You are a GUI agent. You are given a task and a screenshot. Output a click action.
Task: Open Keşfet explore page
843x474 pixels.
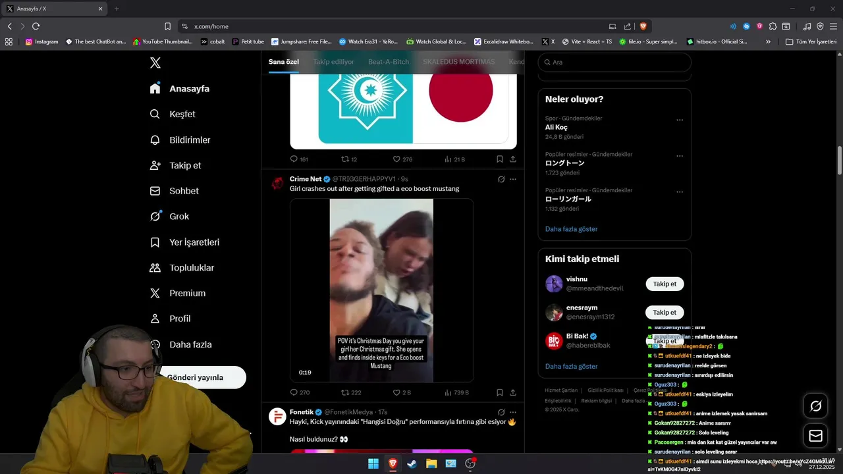(173, 114)
